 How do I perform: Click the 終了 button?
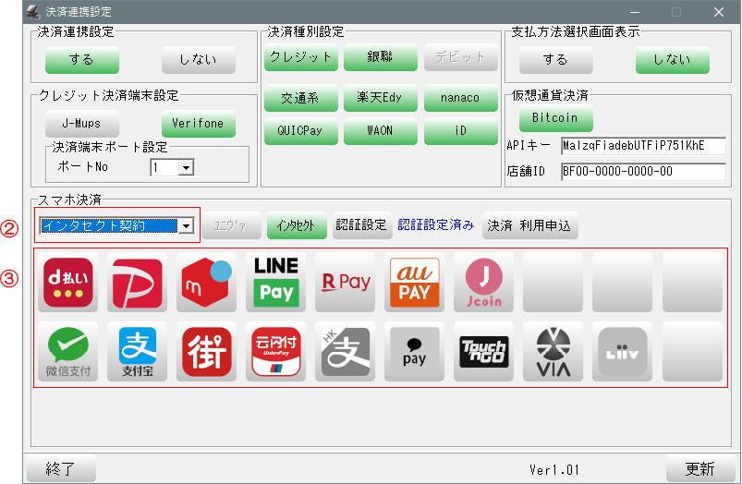point(61,468)
